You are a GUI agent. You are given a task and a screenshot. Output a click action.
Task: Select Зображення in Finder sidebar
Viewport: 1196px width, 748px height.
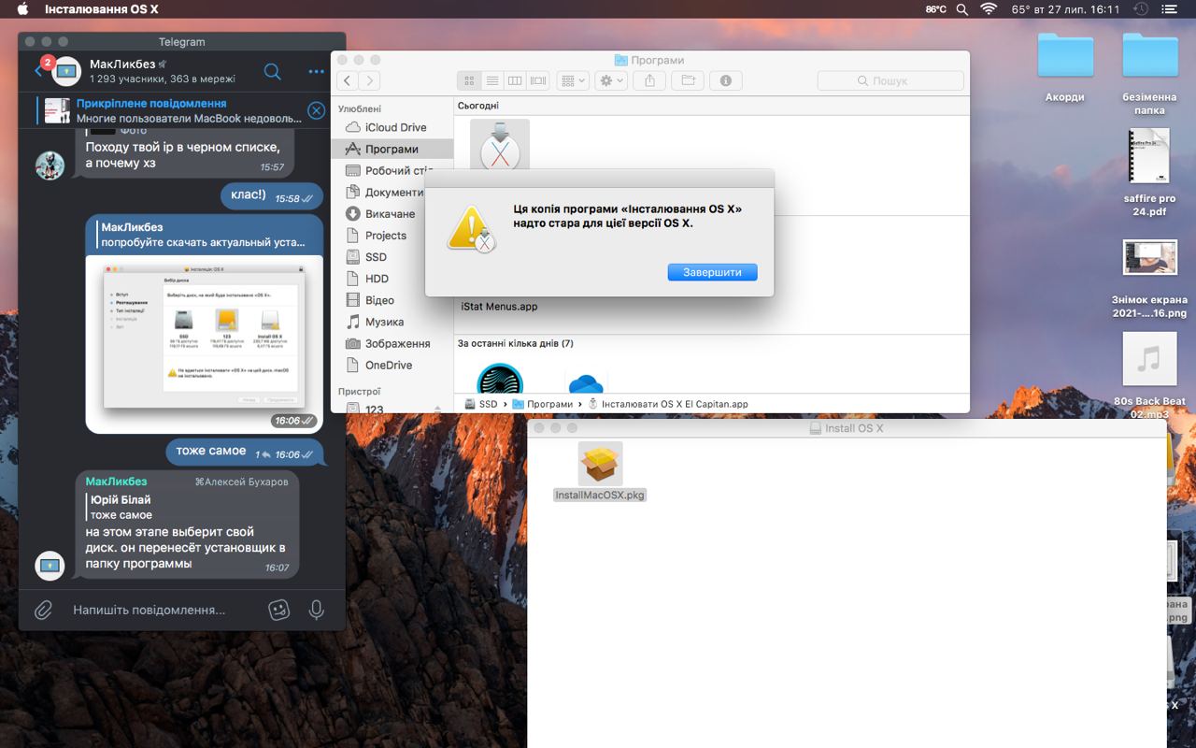click(391, 343)
